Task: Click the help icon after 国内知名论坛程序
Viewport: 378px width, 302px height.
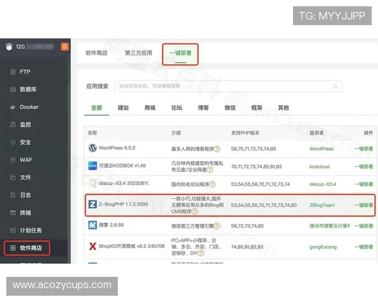Action: [x=212, y=184]
